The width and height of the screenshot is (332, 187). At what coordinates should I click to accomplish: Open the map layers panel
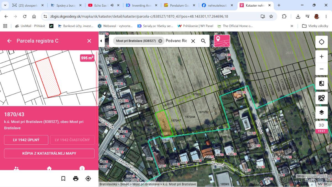(321, 112)
